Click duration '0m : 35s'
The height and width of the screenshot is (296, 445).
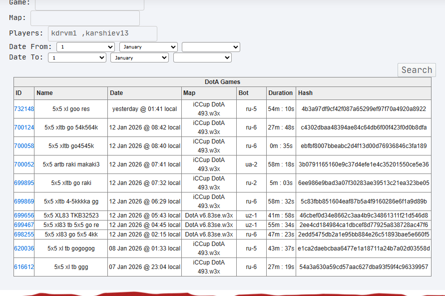(281, 145)
